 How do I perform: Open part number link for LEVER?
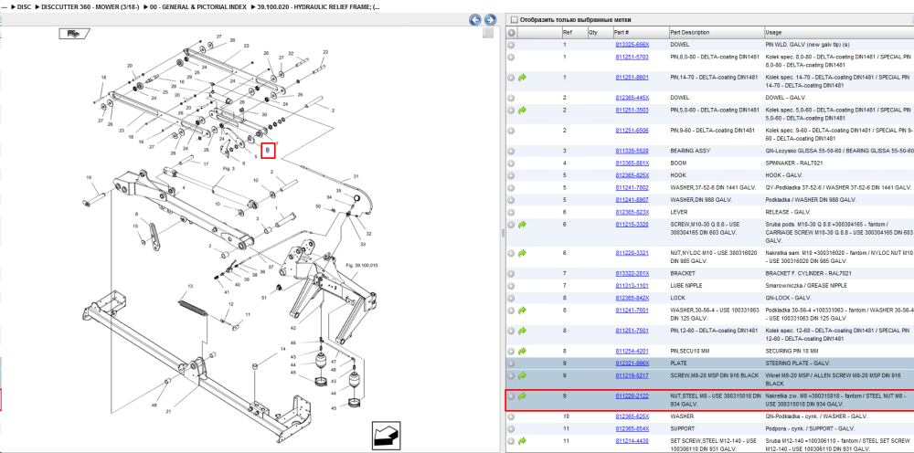coord(632,212)
